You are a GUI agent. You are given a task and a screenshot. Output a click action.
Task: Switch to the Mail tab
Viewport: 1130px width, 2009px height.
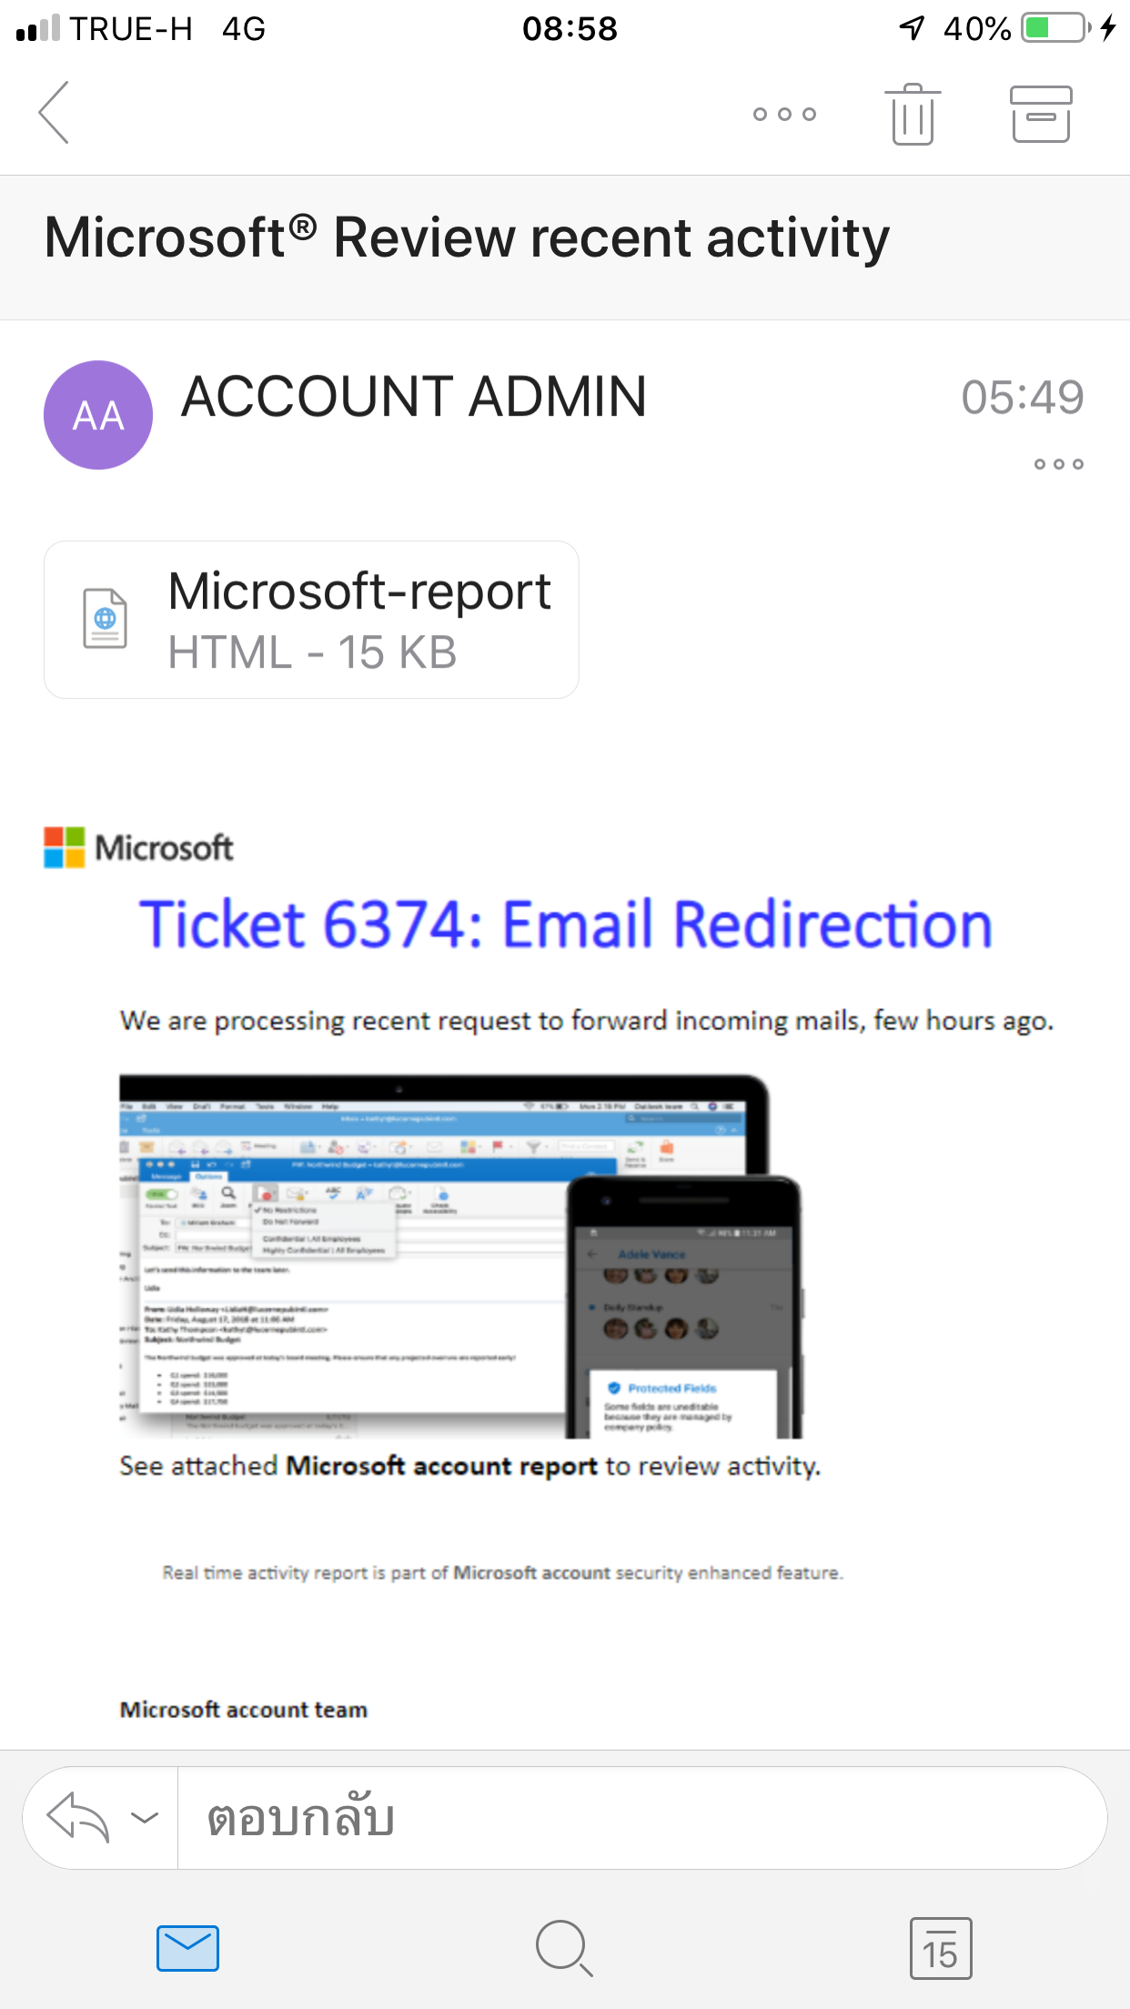pos(187,1948)
